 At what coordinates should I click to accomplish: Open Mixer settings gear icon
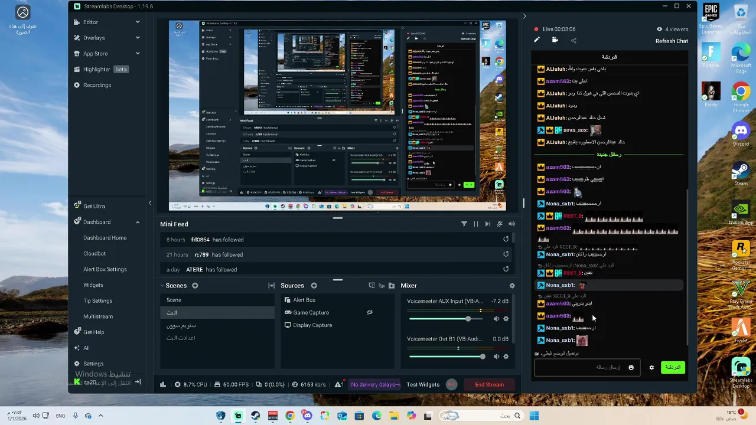click(x=512, y=286)
